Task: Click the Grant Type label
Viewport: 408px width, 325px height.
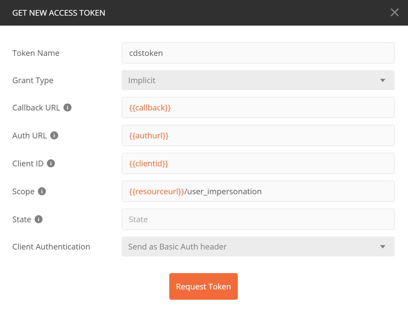Action: 33,81
